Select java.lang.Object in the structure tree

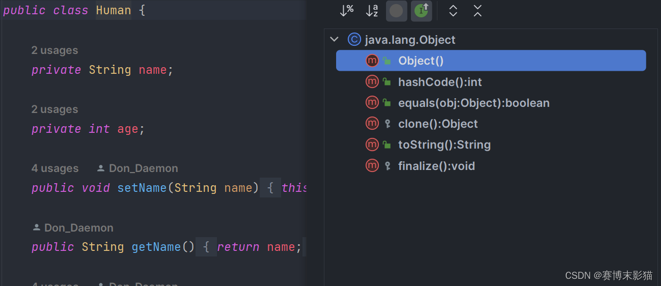(410, 40)
